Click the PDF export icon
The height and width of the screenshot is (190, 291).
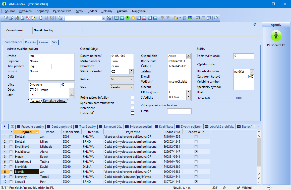pyautogui.click(x=28, y=18)
